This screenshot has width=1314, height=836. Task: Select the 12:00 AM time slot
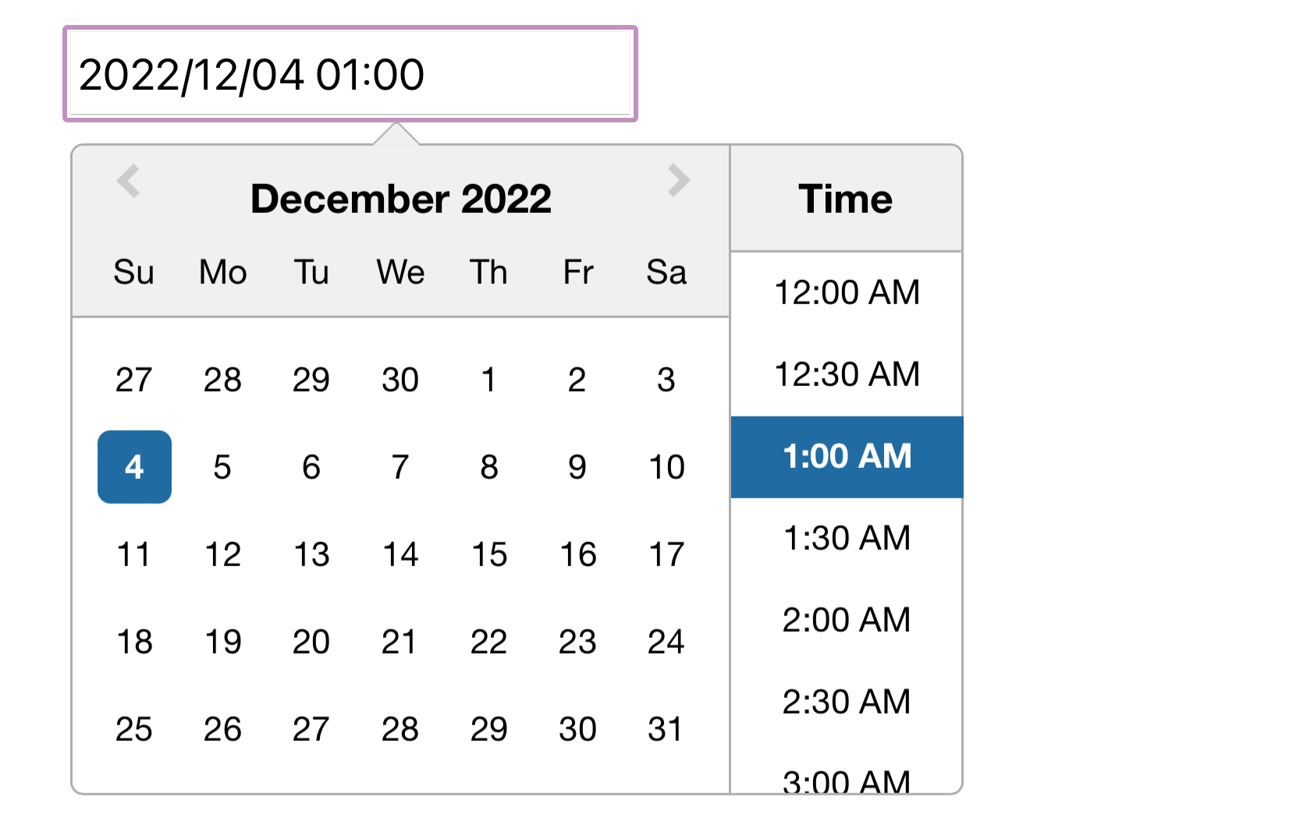pos(847,292)
